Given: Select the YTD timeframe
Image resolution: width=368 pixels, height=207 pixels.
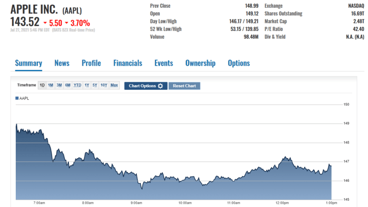Looking at the screenshot, I should tap(77, 85).
